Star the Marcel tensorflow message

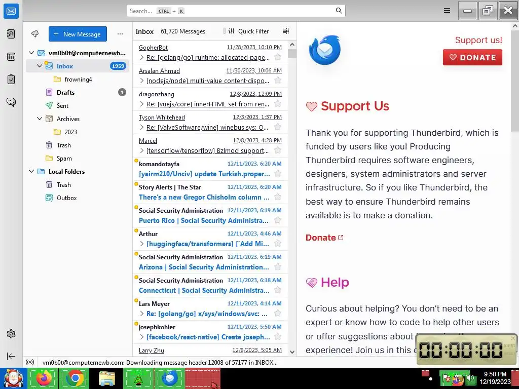(x=278, y=150)
